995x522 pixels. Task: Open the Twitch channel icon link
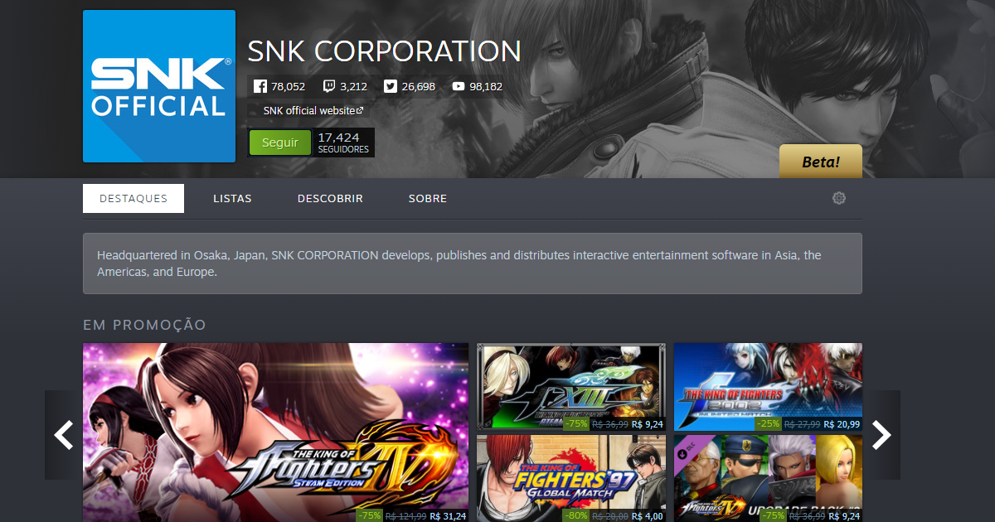tap(329, 86)
